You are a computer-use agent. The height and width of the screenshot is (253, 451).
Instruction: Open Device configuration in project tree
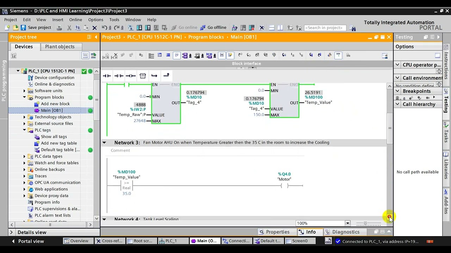pyautogui.click(x=54, y=78)
